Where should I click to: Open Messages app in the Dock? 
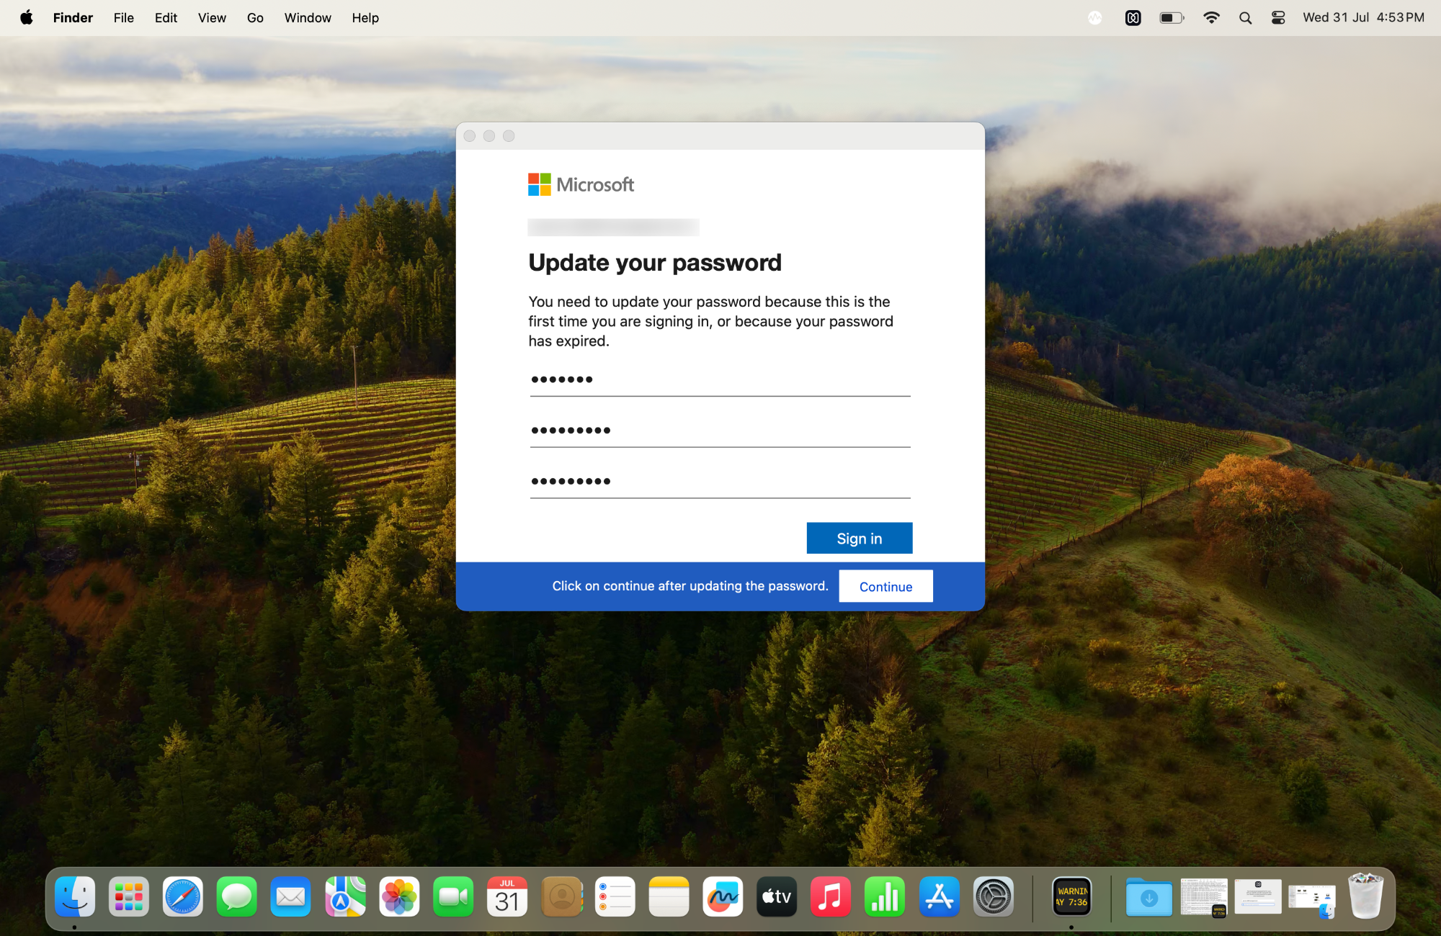(237, 896)
